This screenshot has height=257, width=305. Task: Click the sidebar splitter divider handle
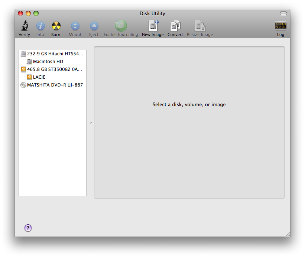point(91,123)
